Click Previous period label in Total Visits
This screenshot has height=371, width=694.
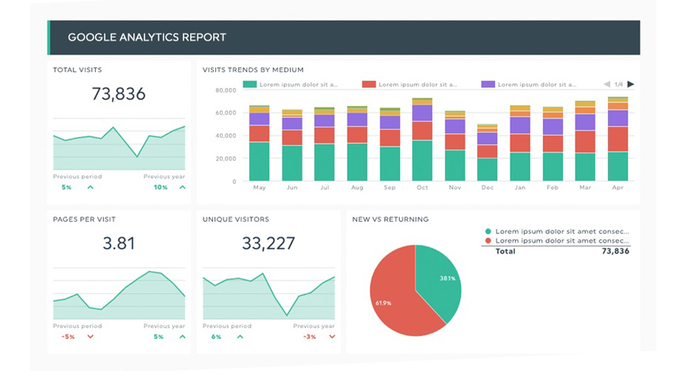(78, 176)
